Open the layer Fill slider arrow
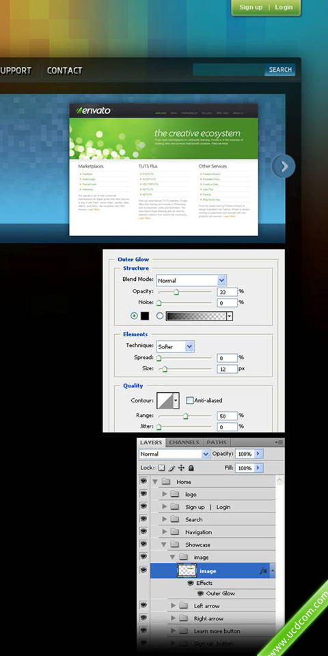Screen dimensions: 328x656 258,468
